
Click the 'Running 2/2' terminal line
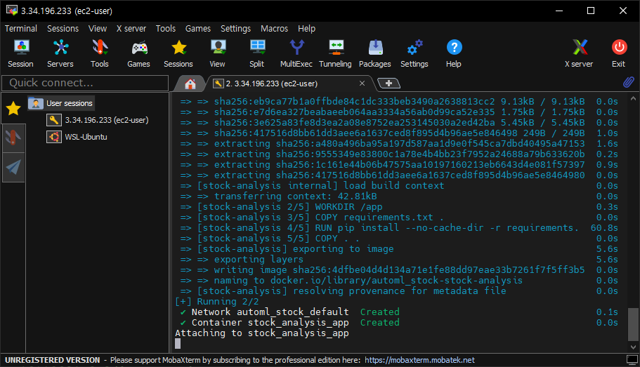217,302
